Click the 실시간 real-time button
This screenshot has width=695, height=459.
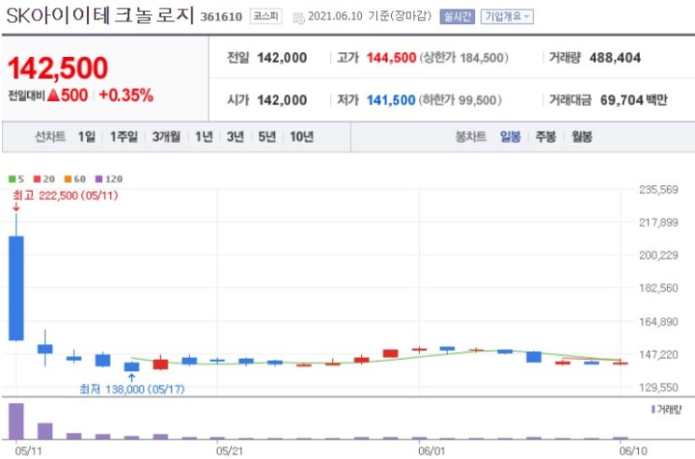[x=457, y=17]
